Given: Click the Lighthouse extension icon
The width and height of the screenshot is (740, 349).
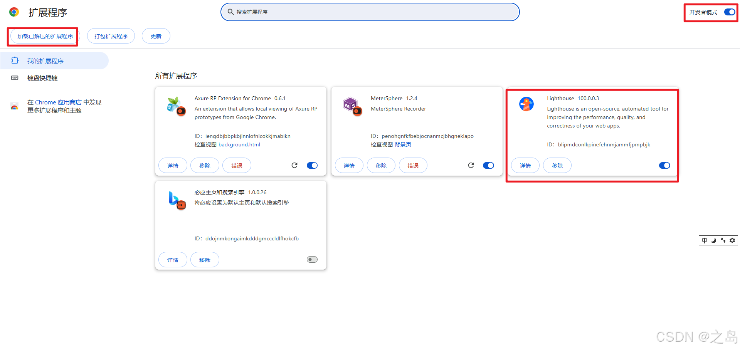Looking at the screenshot, I should [x=526, y=104].
